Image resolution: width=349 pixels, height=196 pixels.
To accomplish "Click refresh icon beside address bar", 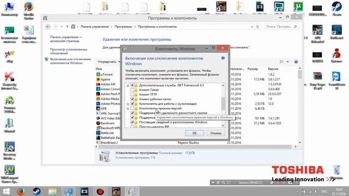I will [x=258, y=27].
